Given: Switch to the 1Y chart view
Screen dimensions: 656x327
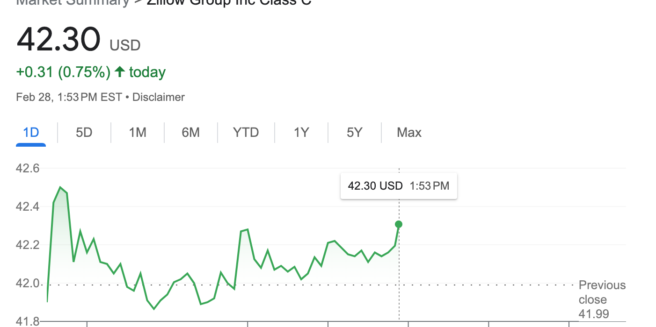Looking at the screenshot, I should (301, 133).
